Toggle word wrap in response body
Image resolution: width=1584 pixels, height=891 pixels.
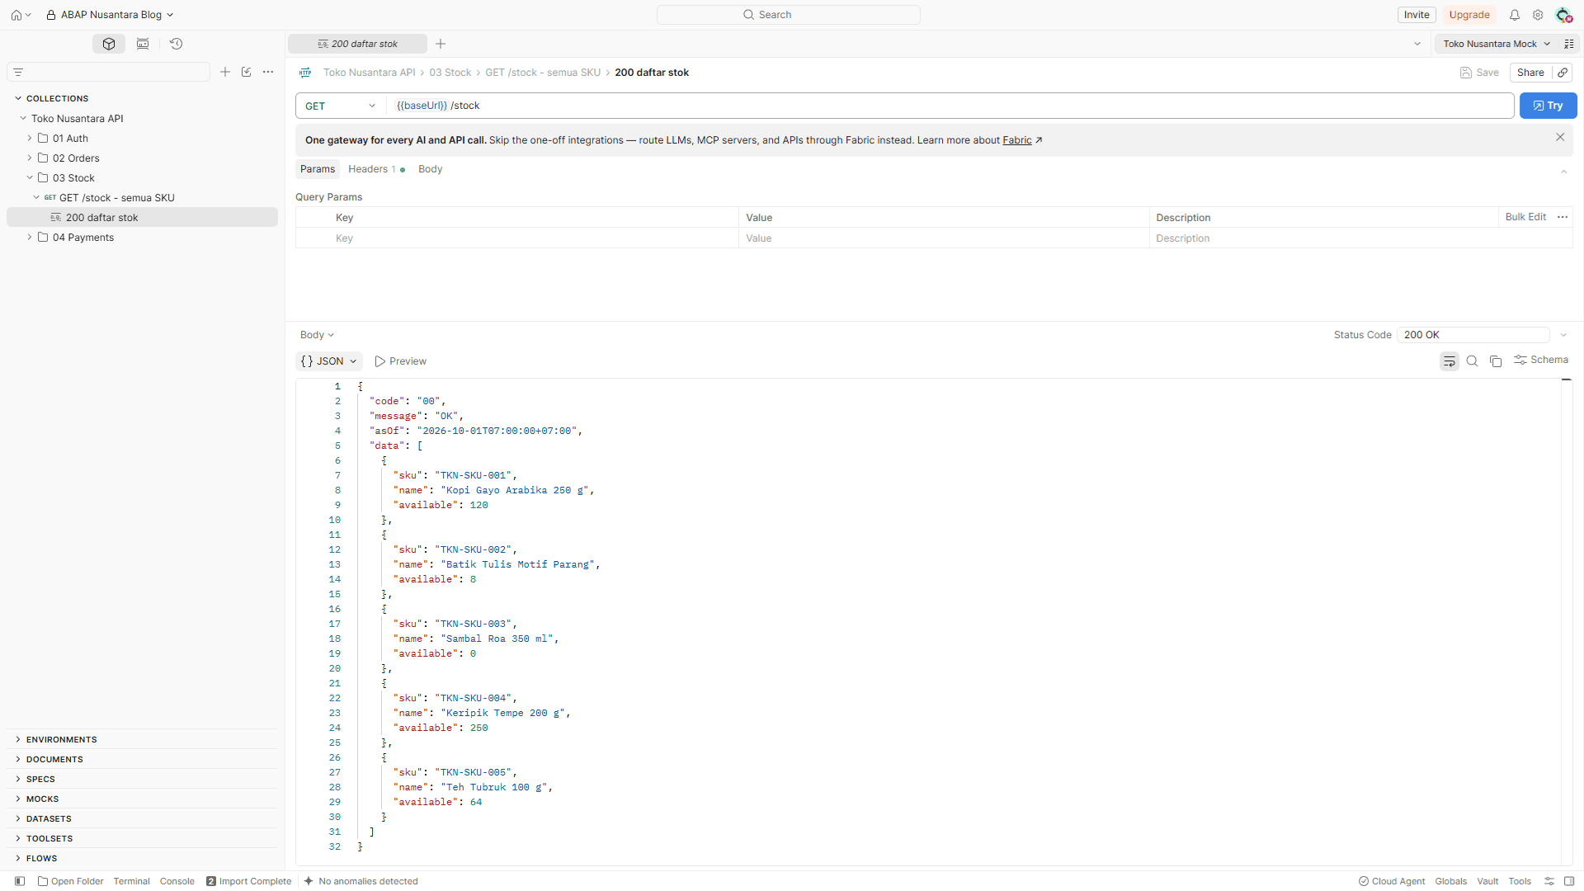click(1450, 361)
